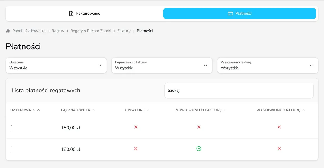The height and width of the screenshot is (168, 324).
Task: Click first row's red X under Wystawiono fakturę
Action: (279, 127)
